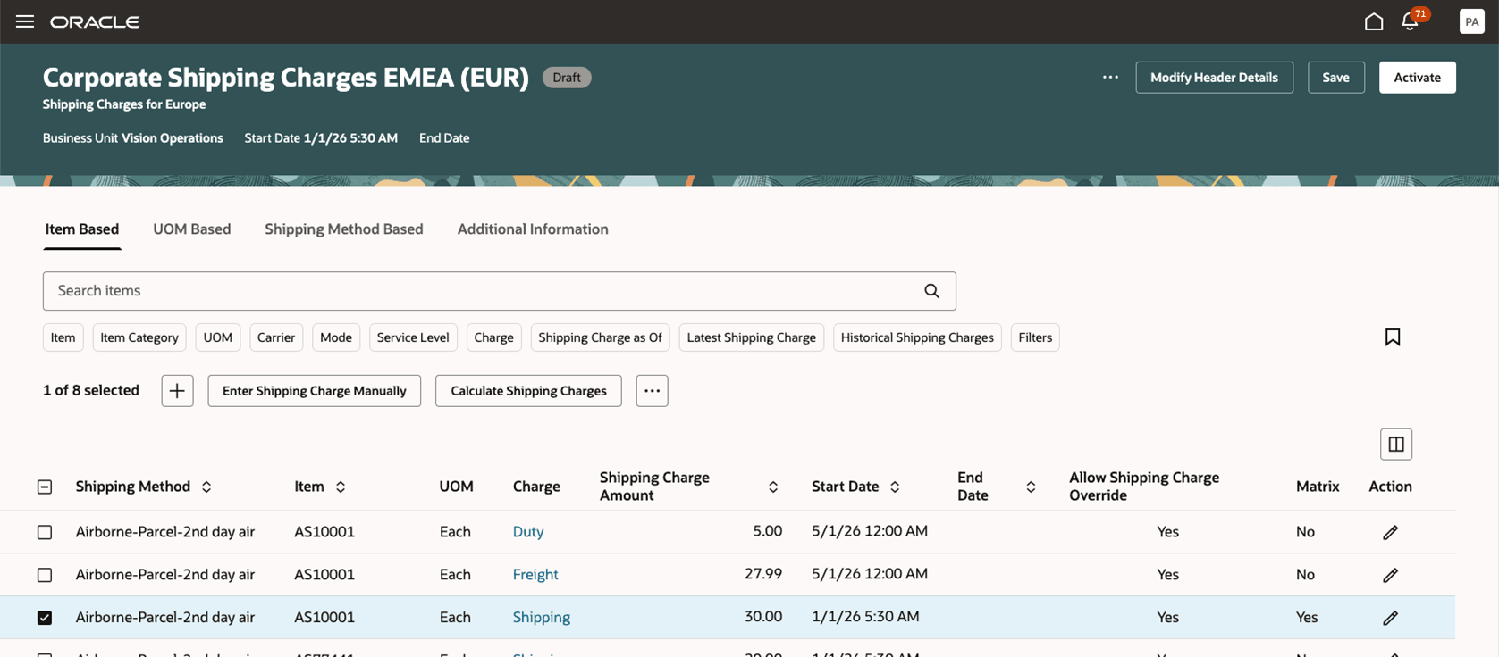The image size is (1499, 657).
Task: Sort by End Date column
Action: pos(1031,487)
